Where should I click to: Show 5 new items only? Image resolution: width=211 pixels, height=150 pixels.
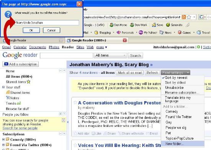point(88,73)
